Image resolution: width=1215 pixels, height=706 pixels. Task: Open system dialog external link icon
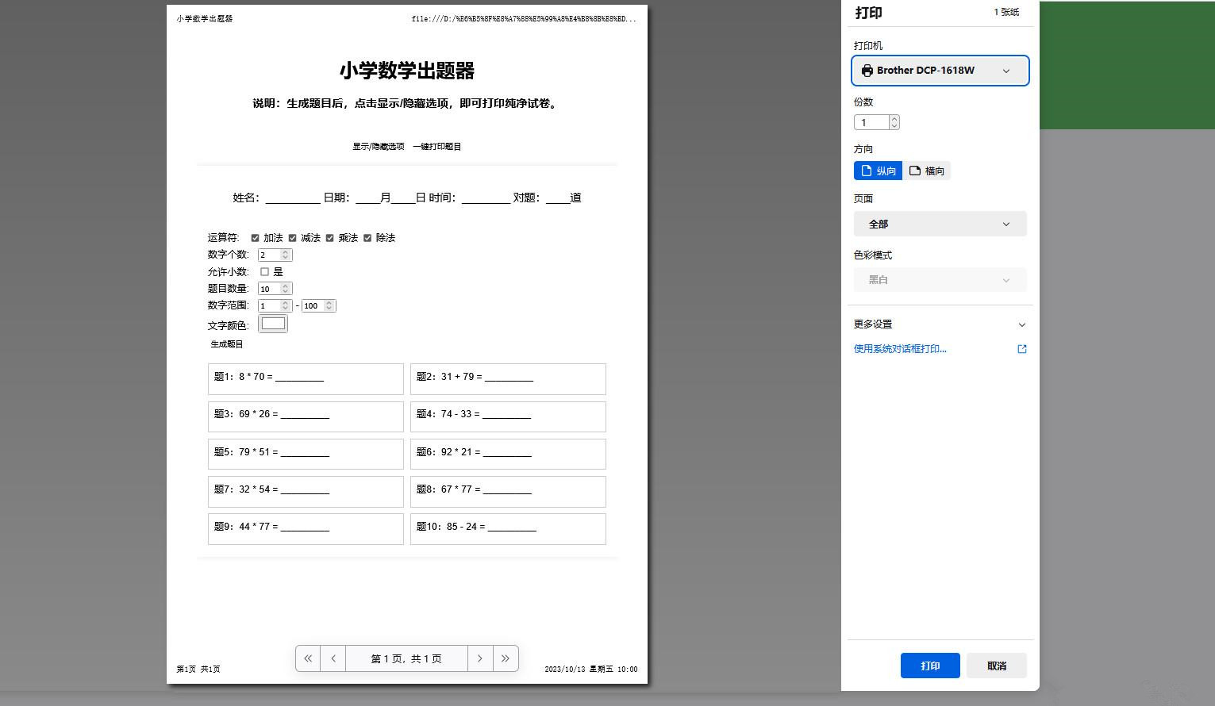tap(1022, 349)
